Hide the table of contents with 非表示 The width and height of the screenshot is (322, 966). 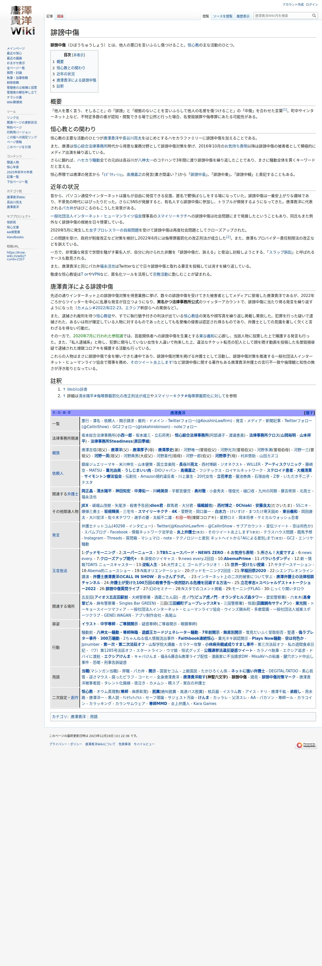[x=78, y=55]
